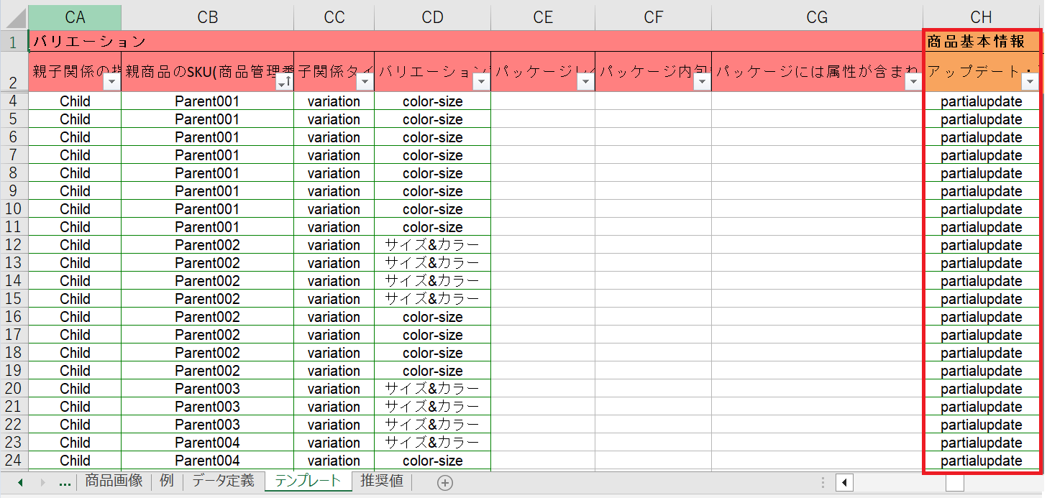Viewport: 1047px width, 498px height.
Task: Open filter dropdown for パッケージ内包 column CF
Action: click(702, 83)
